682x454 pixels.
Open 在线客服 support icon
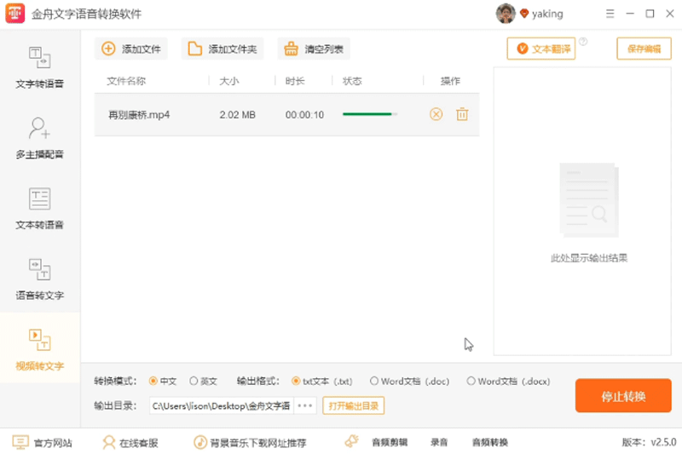[109, 442]
